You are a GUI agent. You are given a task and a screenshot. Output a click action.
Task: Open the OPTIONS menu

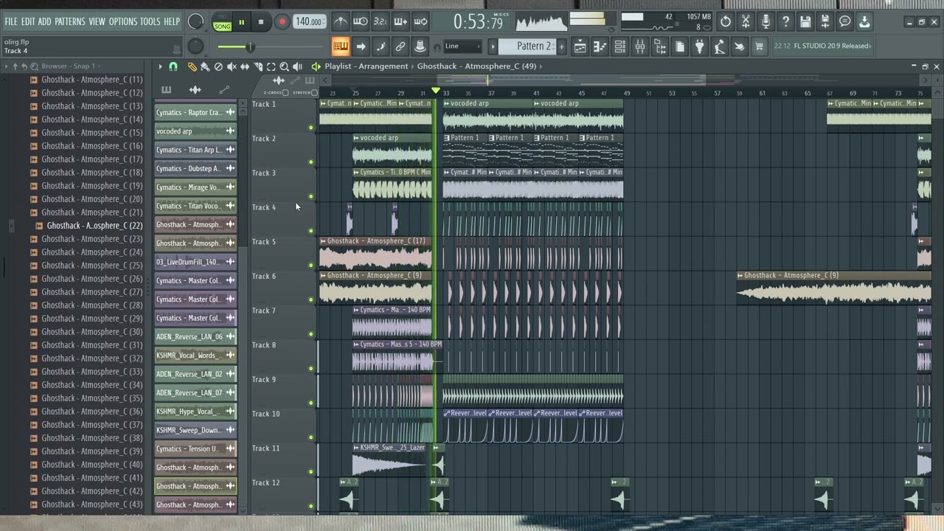click(x=123, y=21)
